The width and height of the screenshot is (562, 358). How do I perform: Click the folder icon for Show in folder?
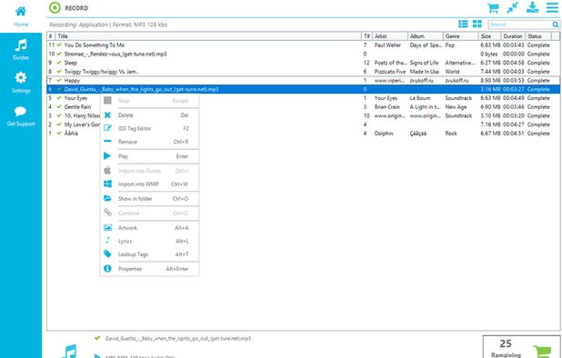click(x=107, y=198)
